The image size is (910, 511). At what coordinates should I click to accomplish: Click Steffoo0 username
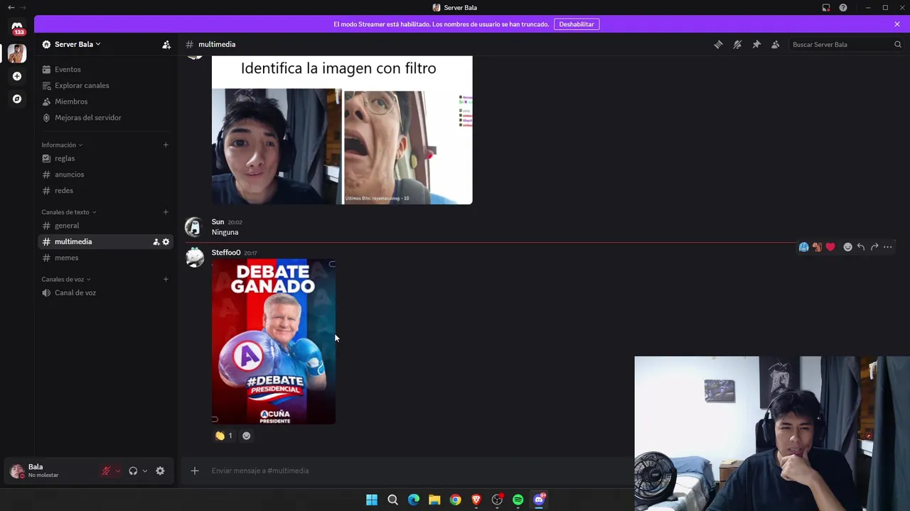coord(226,253)
